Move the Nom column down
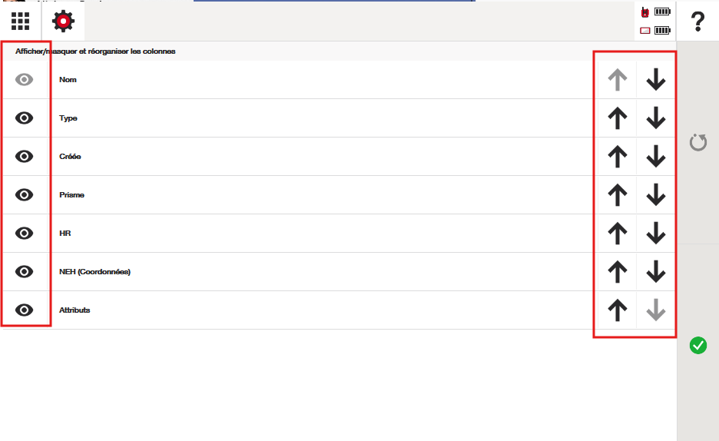Screen dimensions: 719x441 tap(655, 80)
